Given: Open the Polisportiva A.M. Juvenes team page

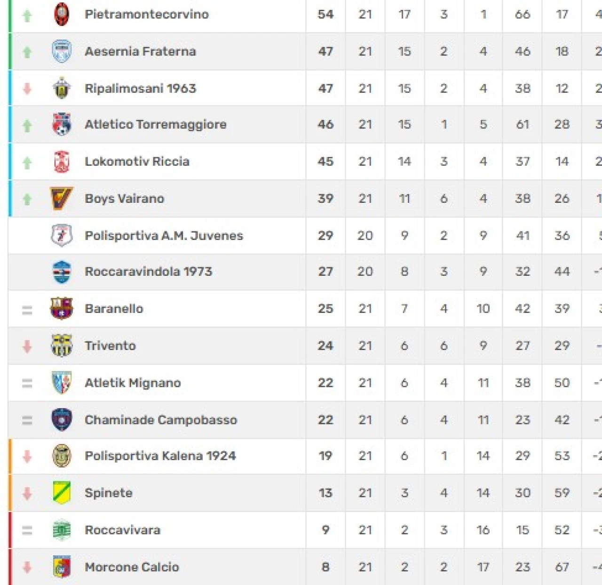Looking at the screenshot, I should tap(164, 236).
